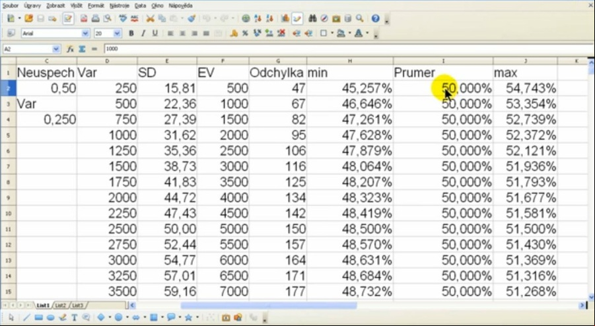This screenshot has width=595, height=326.
Task: Click the input line containing 1000
Action: (x=349, y=49)
